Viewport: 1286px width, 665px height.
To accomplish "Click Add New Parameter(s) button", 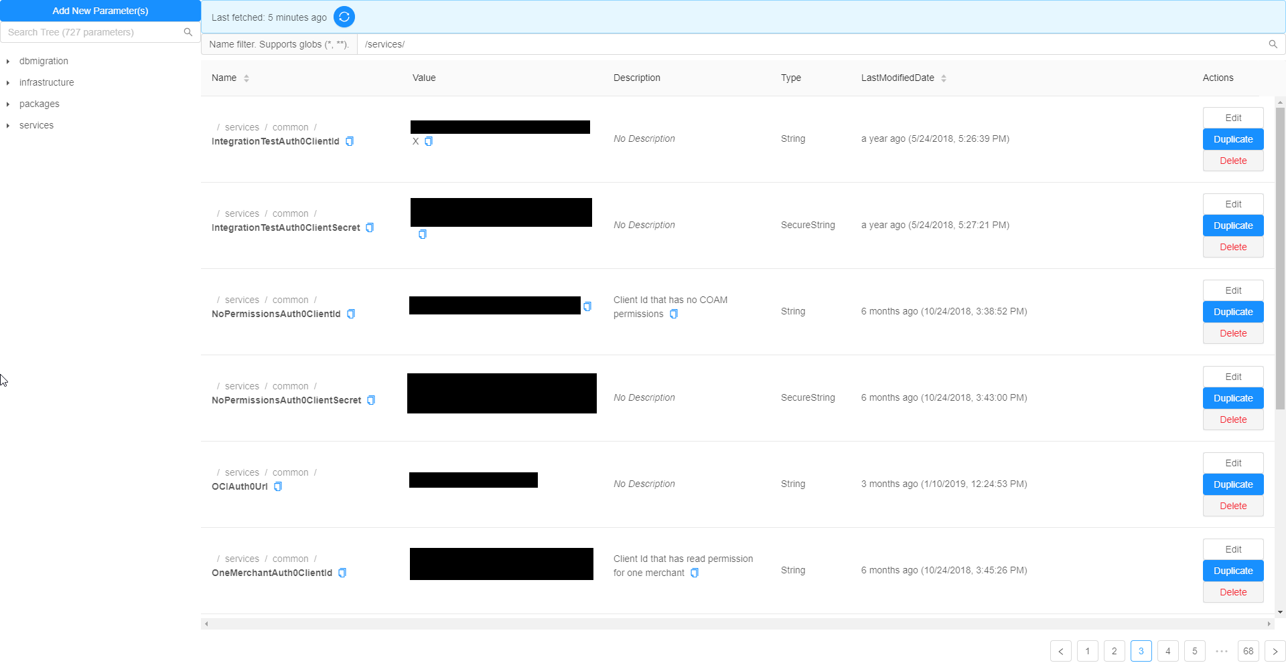I will (100, 11).
